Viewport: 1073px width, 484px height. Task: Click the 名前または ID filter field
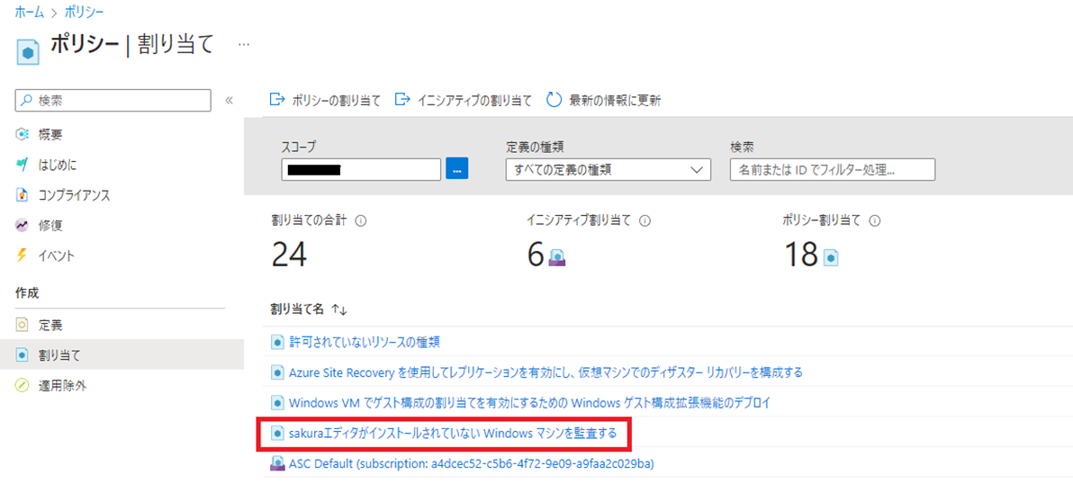click(x=833, y=169)
